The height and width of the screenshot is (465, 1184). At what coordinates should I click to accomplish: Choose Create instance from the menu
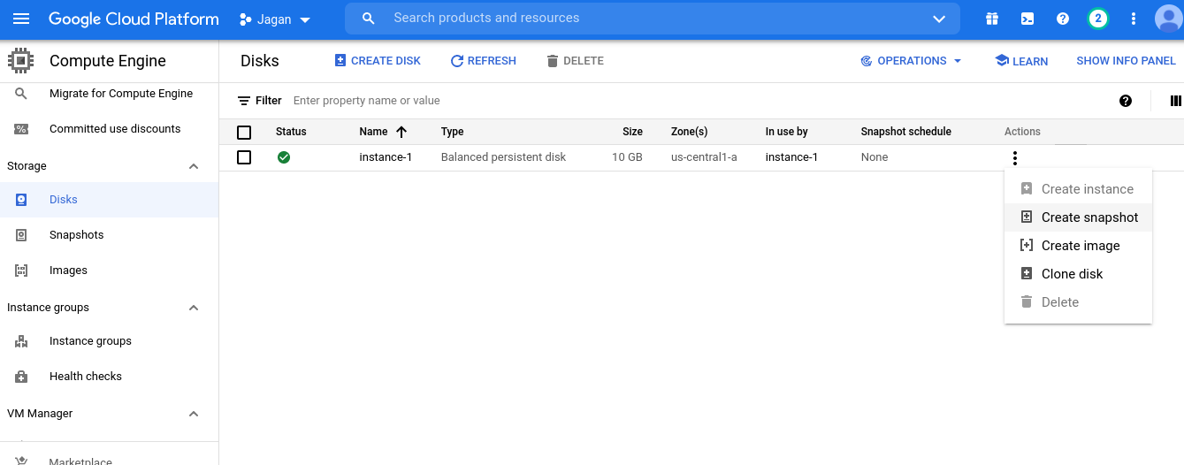1078,189
